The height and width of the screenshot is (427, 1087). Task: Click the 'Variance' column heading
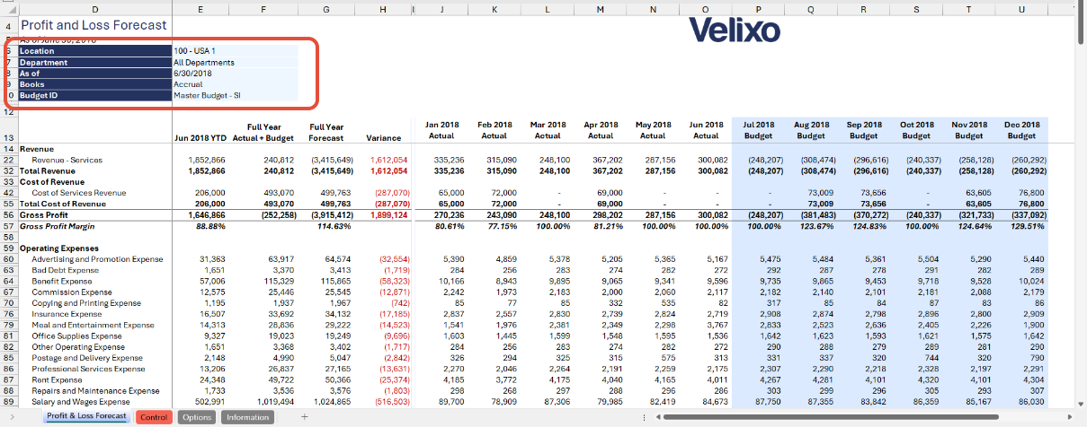click(384, 137)
